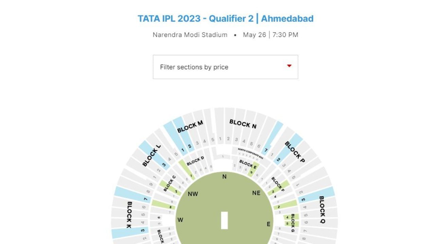
Task: Click the white pitch at field center
Action: tap(224, 220)
